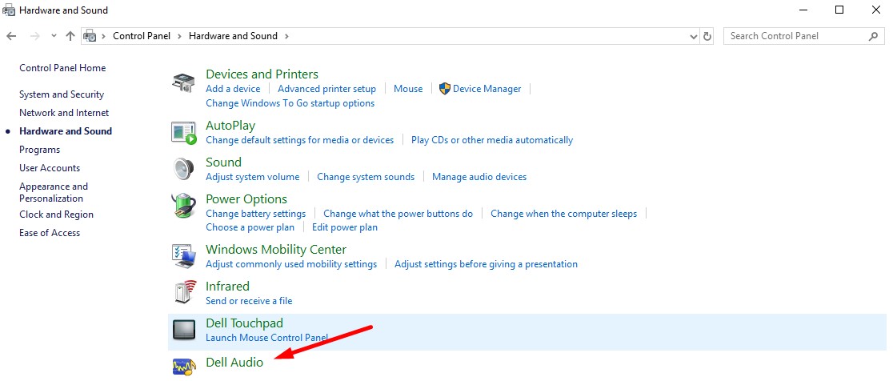Open the Devices and Printers icon
The width and height of the screenshot is (893, 381).
(183, 82)
